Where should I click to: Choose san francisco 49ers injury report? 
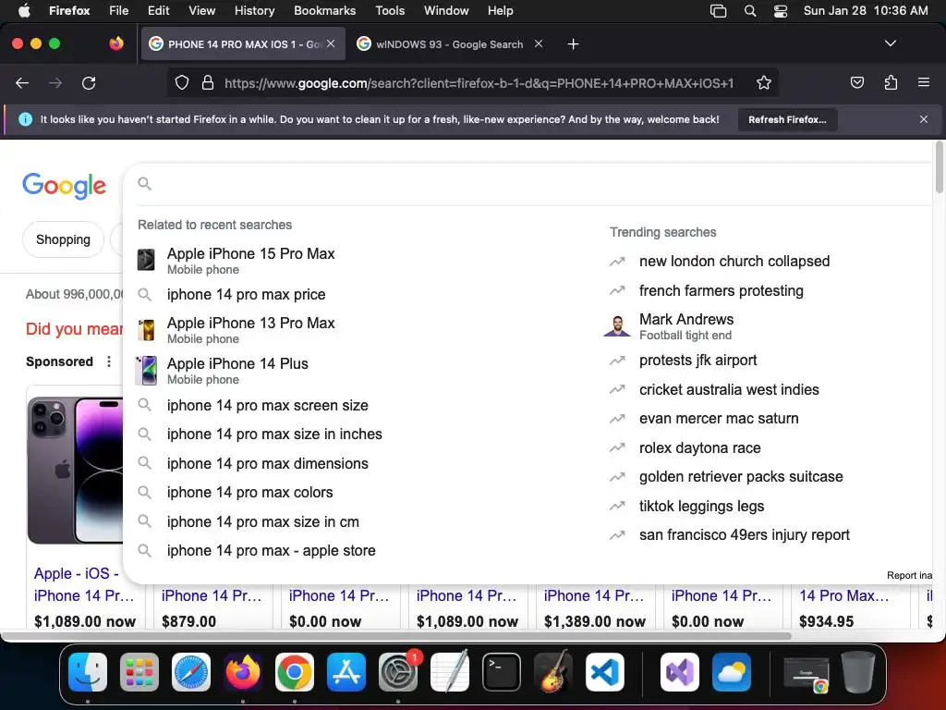(744, 535)
